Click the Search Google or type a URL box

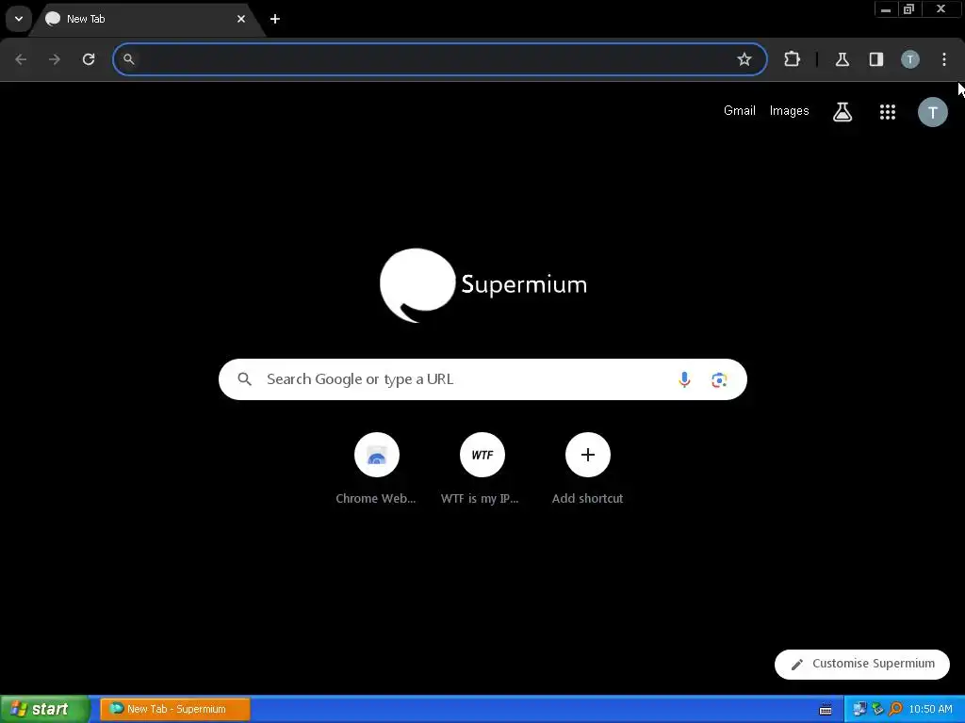pyautogui.click(x=482, y=379)
